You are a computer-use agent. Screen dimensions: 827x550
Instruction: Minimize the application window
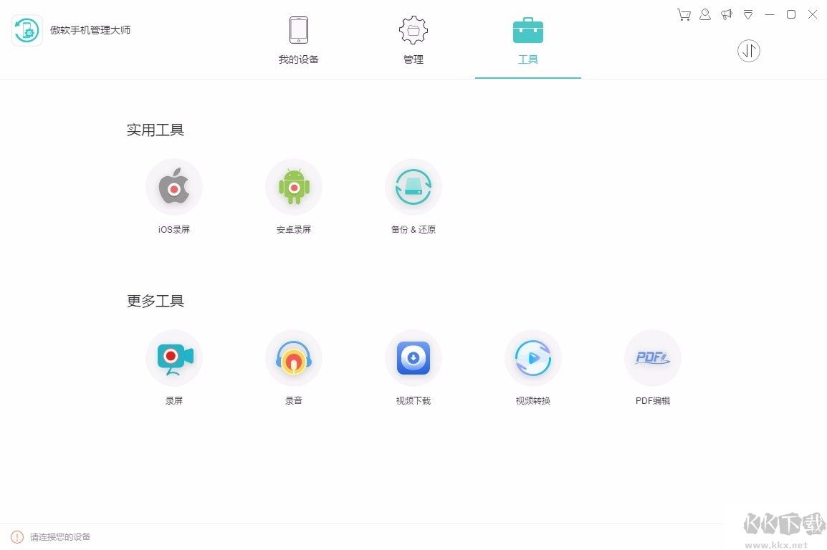770,15
